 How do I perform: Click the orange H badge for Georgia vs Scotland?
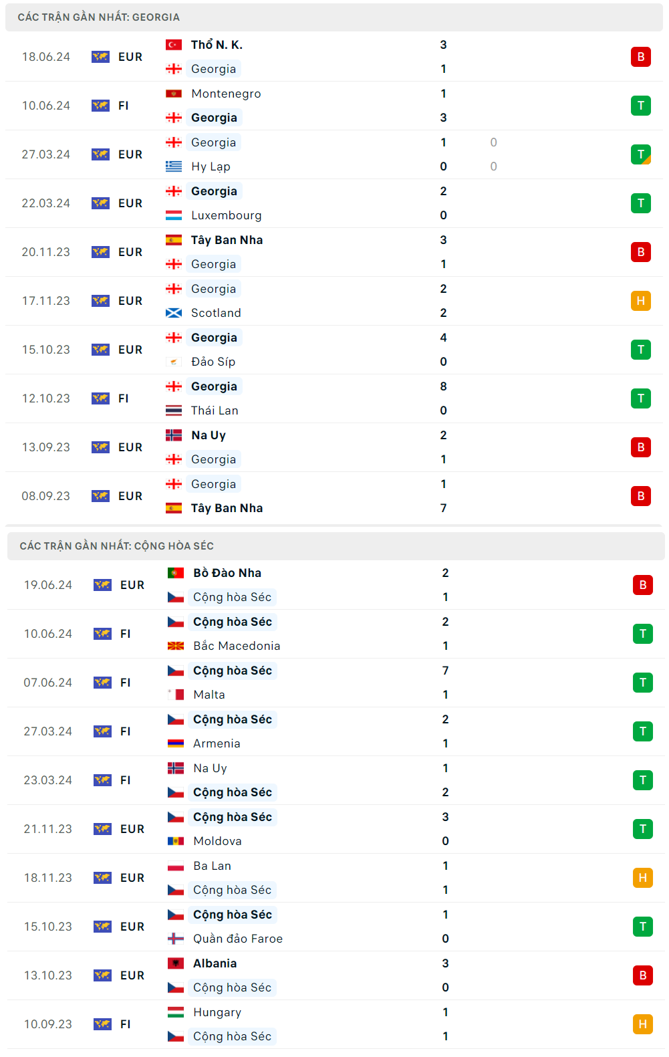tap(640, 301)
